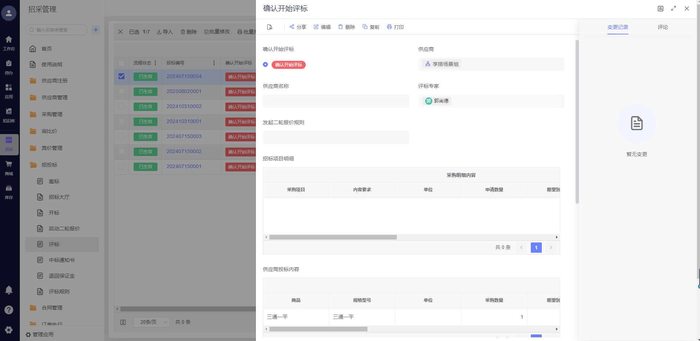Click page 1 button in 招标项目明细 table
Screen dimensions: 700x341
pos(536,248)
